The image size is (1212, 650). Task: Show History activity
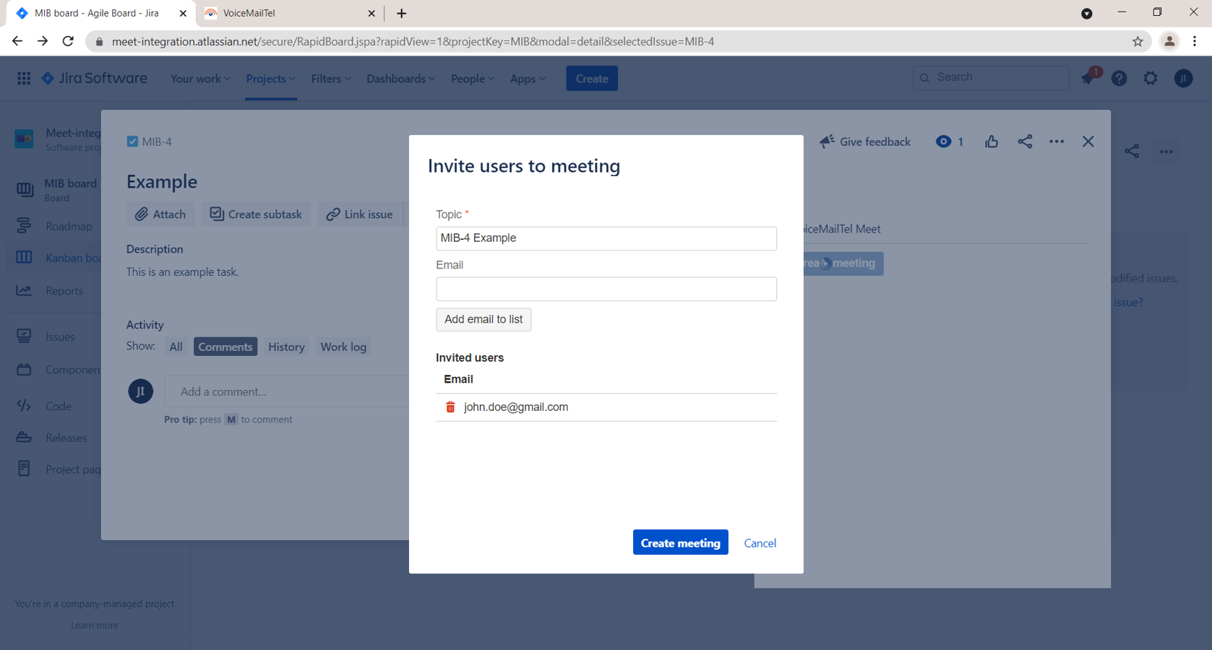tap(286, 347)
